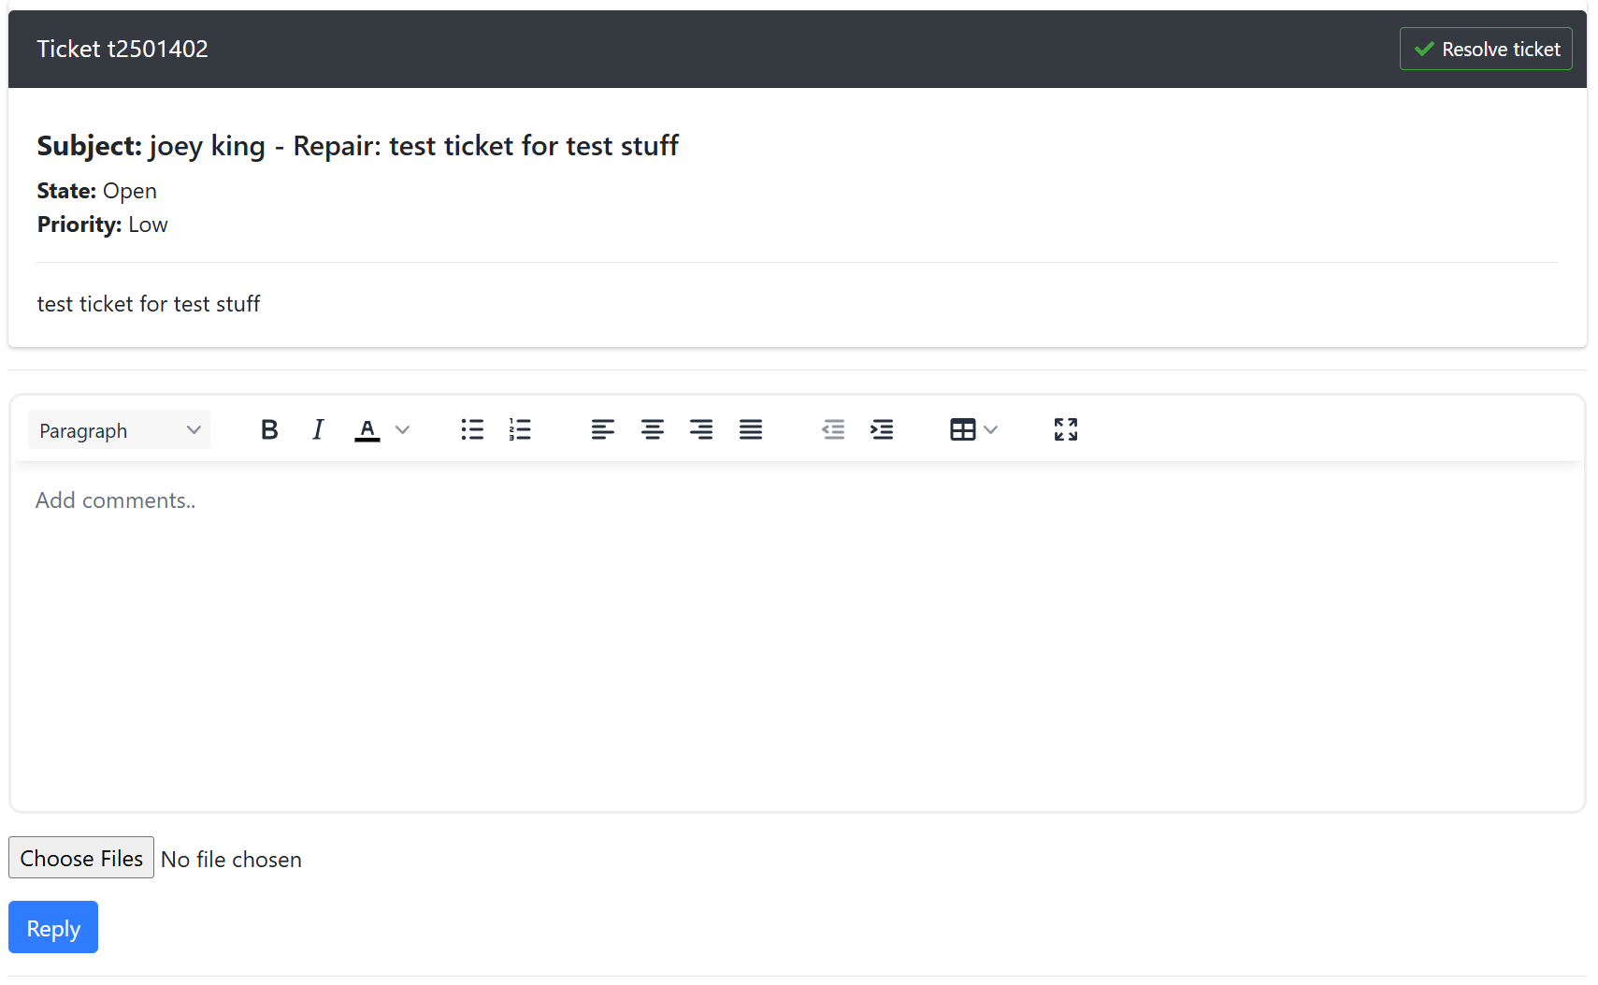
Task: Increase indent of the paragraph
Action: [882, 429]
